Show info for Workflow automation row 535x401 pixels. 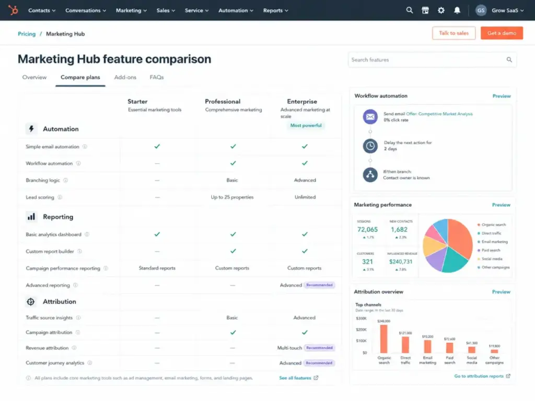pyautogui.click(x=78, y=163)
